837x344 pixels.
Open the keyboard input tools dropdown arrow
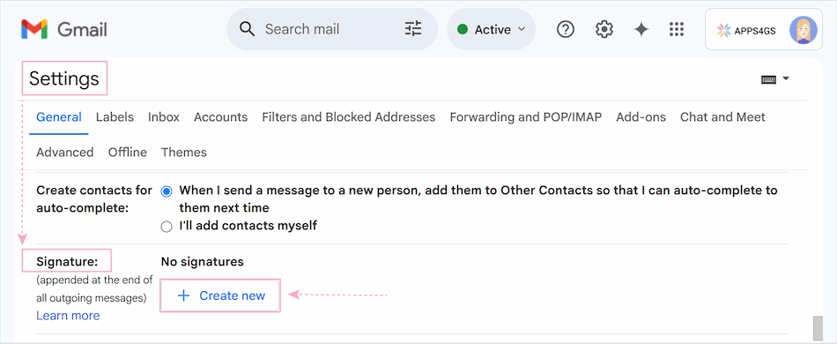click(786, 79)
